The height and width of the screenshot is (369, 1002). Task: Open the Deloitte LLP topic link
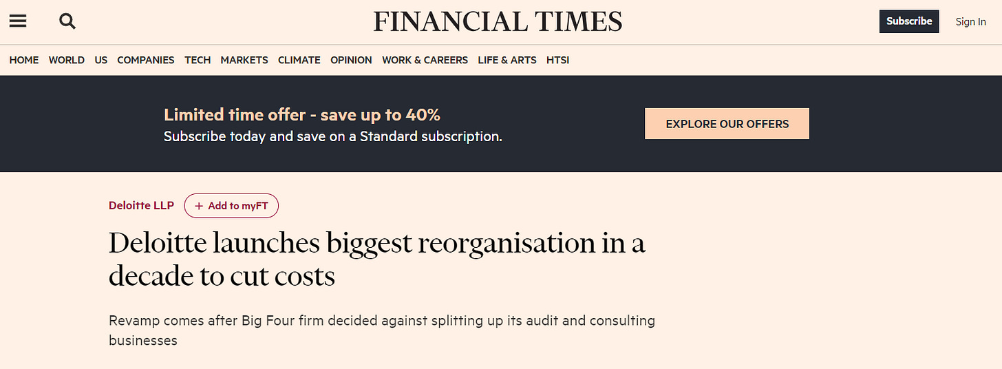point(141,205)
